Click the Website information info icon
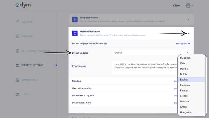 (75, 33)
